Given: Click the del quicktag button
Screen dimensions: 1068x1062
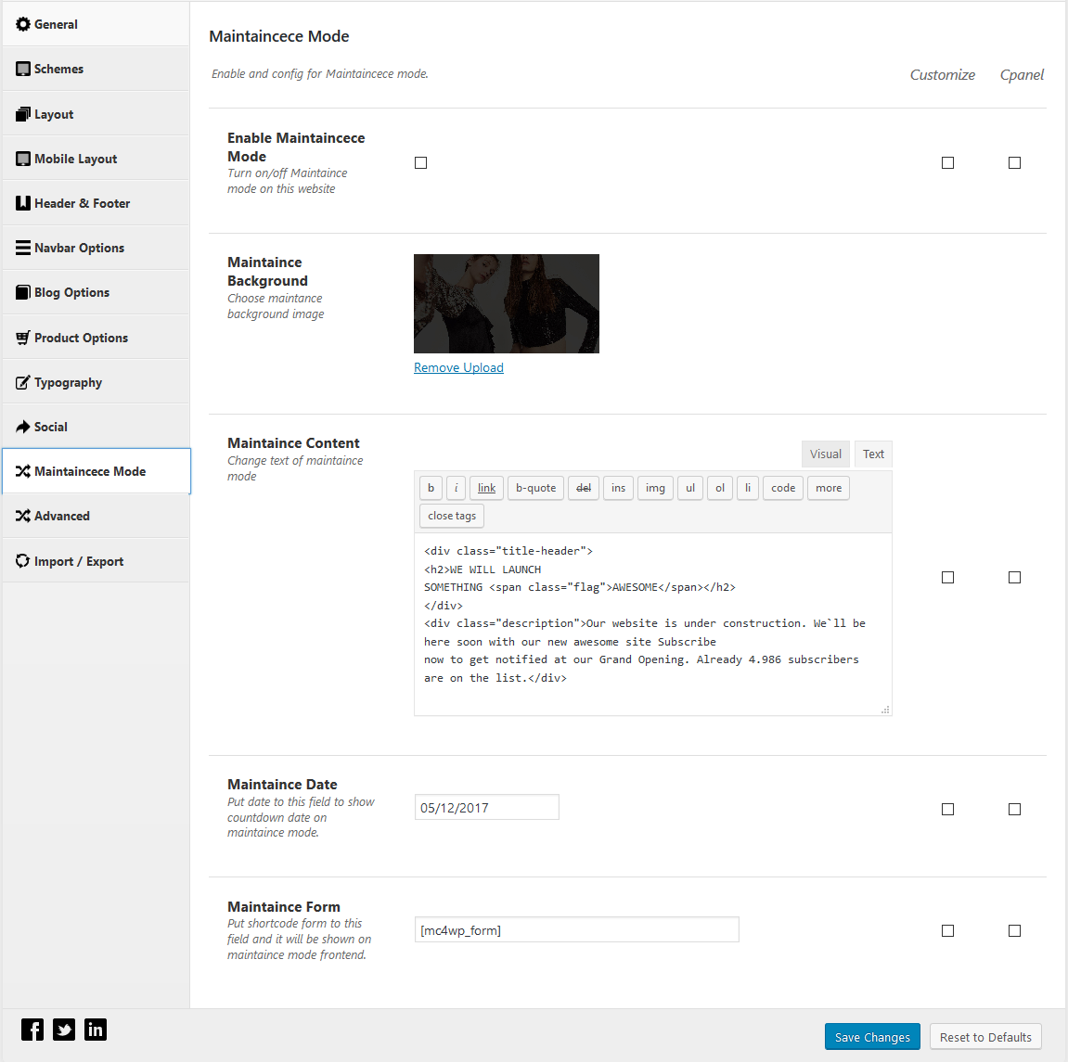Looking at the screenshot, I should click(x=583, y=488).
